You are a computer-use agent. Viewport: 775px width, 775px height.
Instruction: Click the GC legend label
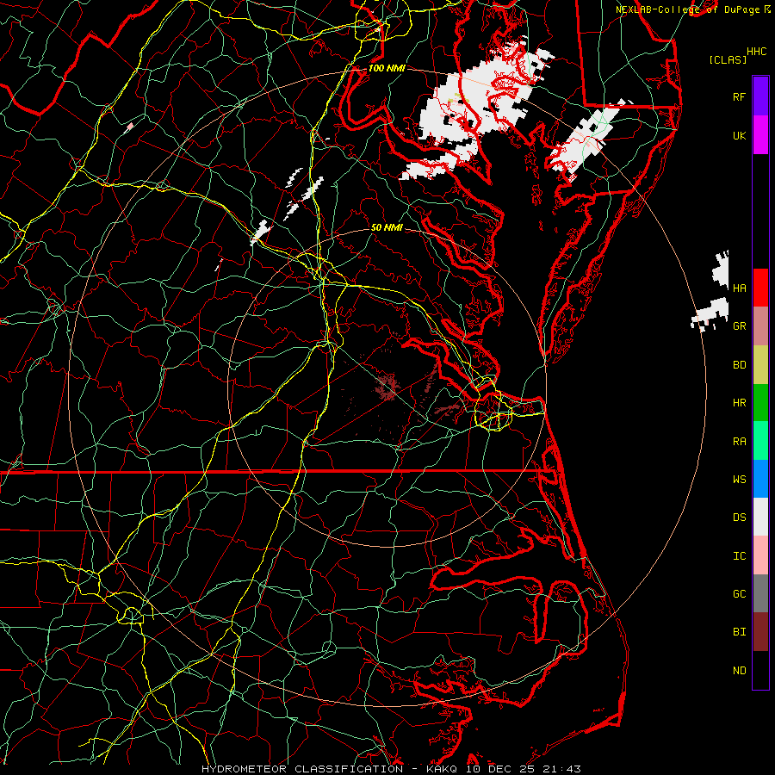coord(740,593)
